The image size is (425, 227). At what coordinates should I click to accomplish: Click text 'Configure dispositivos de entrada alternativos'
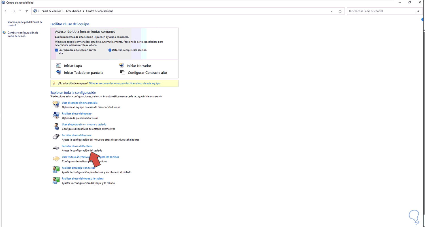tap(88, 129)
